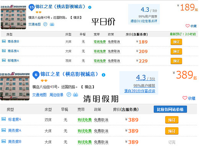Open 商务房A room type in bottom table
Viewport: 199px width, 146px height.
click(x=15, y=130)
